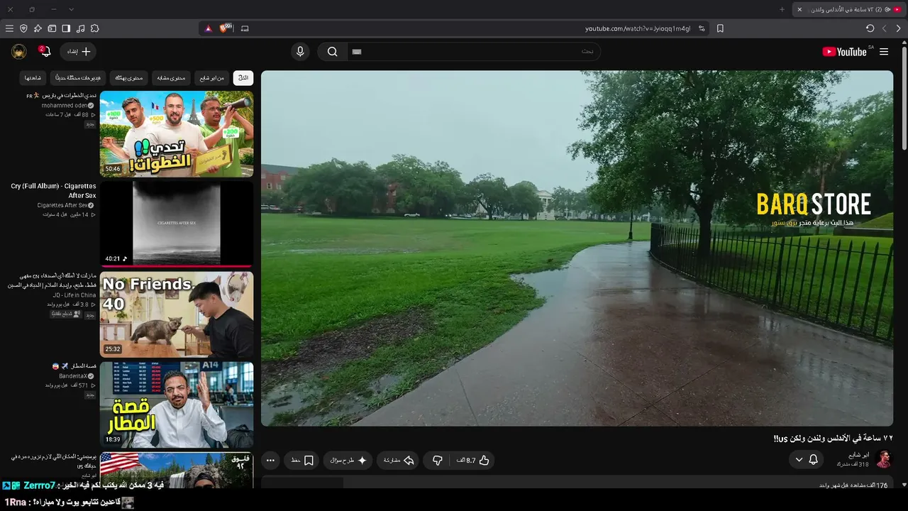The image size is (908, 511).
Task: Open the 'JQ - Life in China' channel link
Action: (74, 295)
